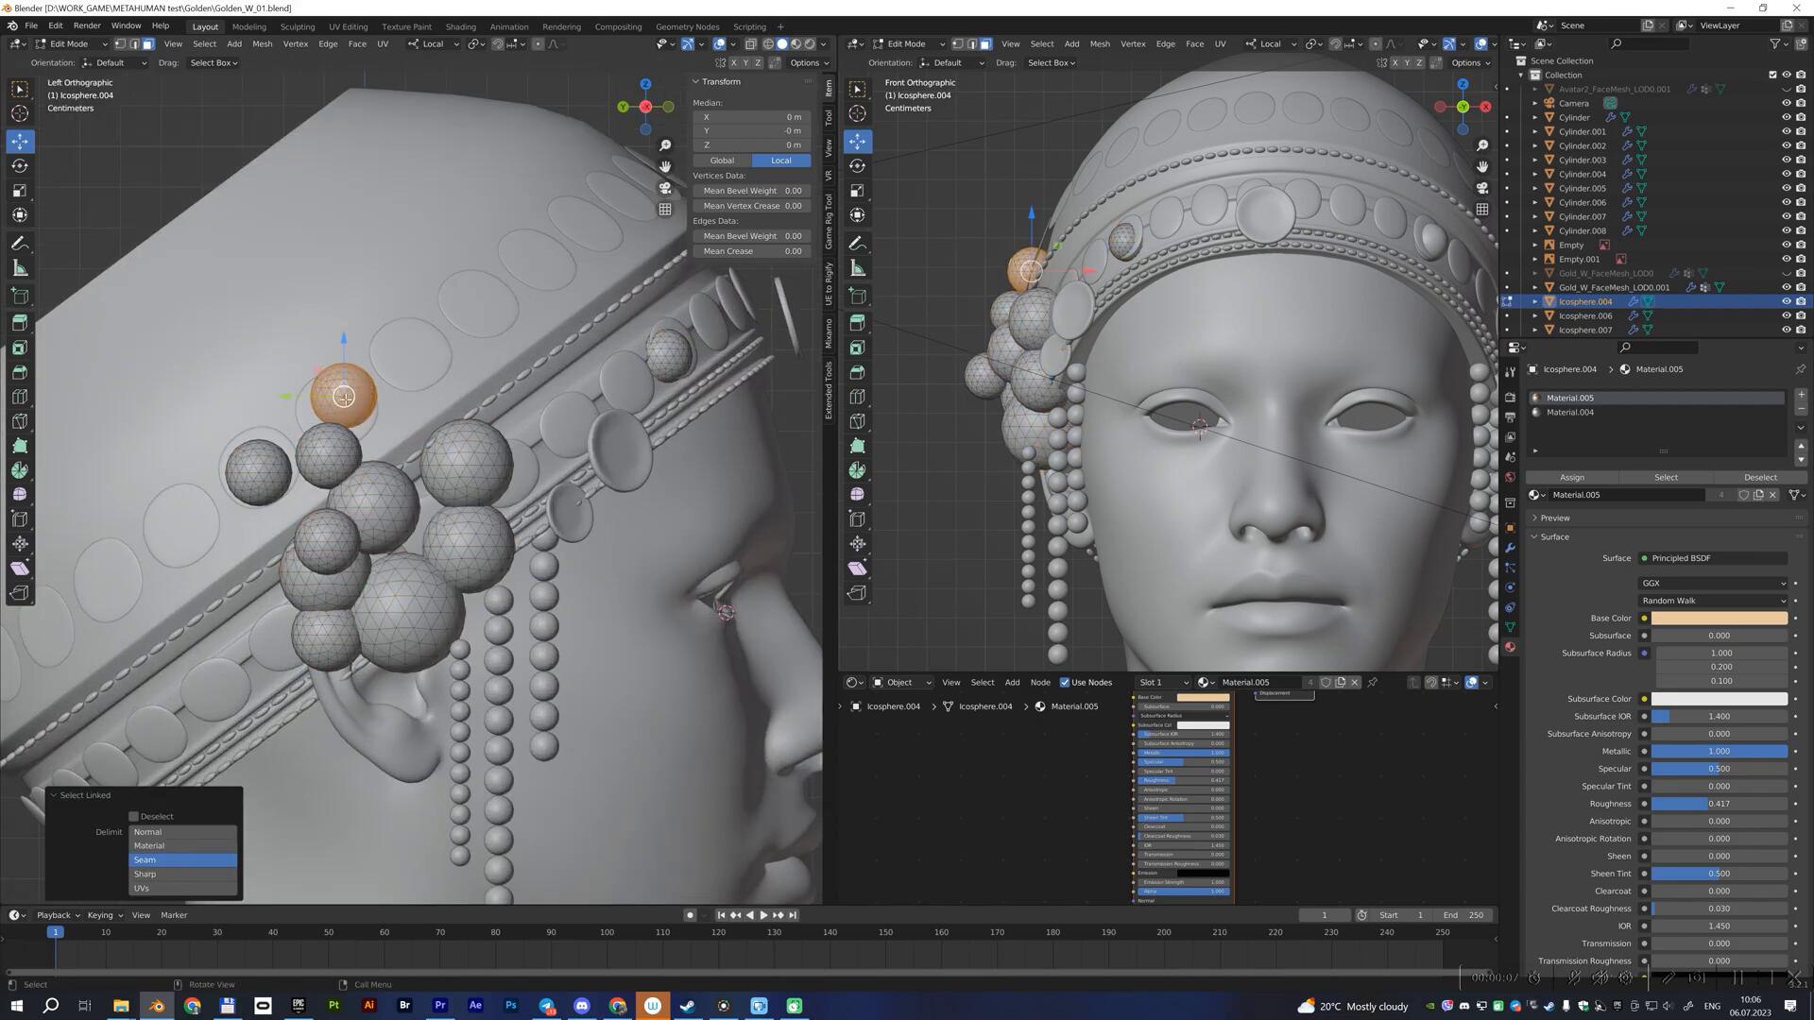Open the Render menu
Screen dimensions: 1814x1020
pos(86,26)
